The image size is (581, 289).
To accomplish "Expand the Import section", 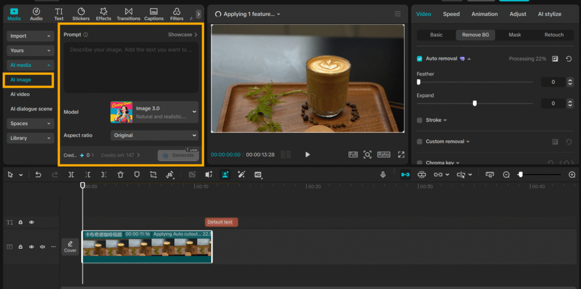I will pos(31,36).
